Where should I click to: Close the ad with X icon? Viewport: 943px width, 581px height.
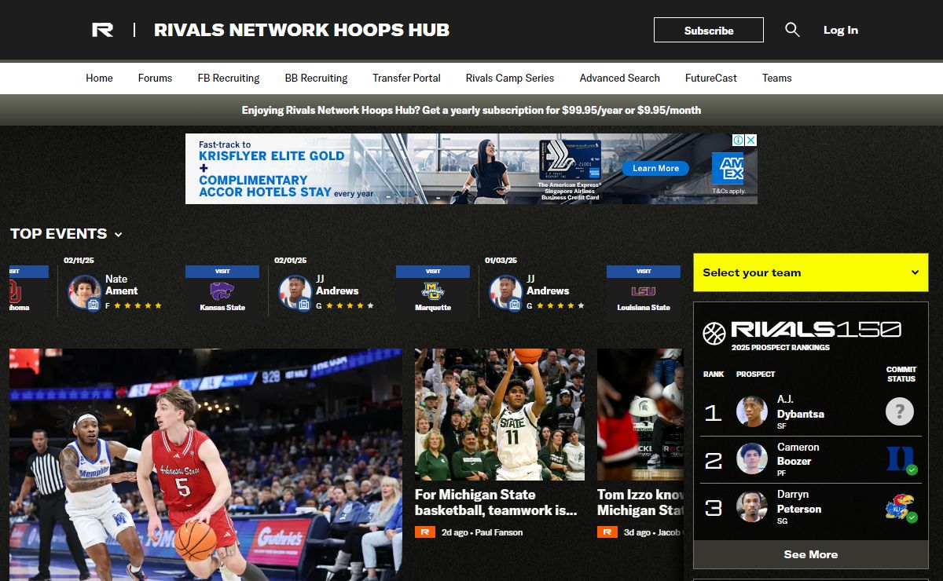click(750, 140)
